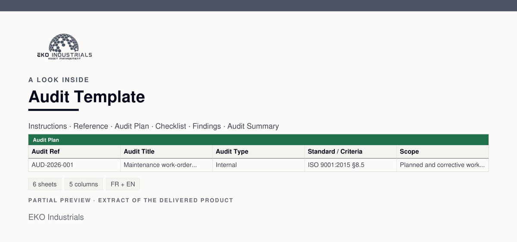Select the Audit Template heading
Image resolution: width=517 pixels, height=242 pixels.
87,97
